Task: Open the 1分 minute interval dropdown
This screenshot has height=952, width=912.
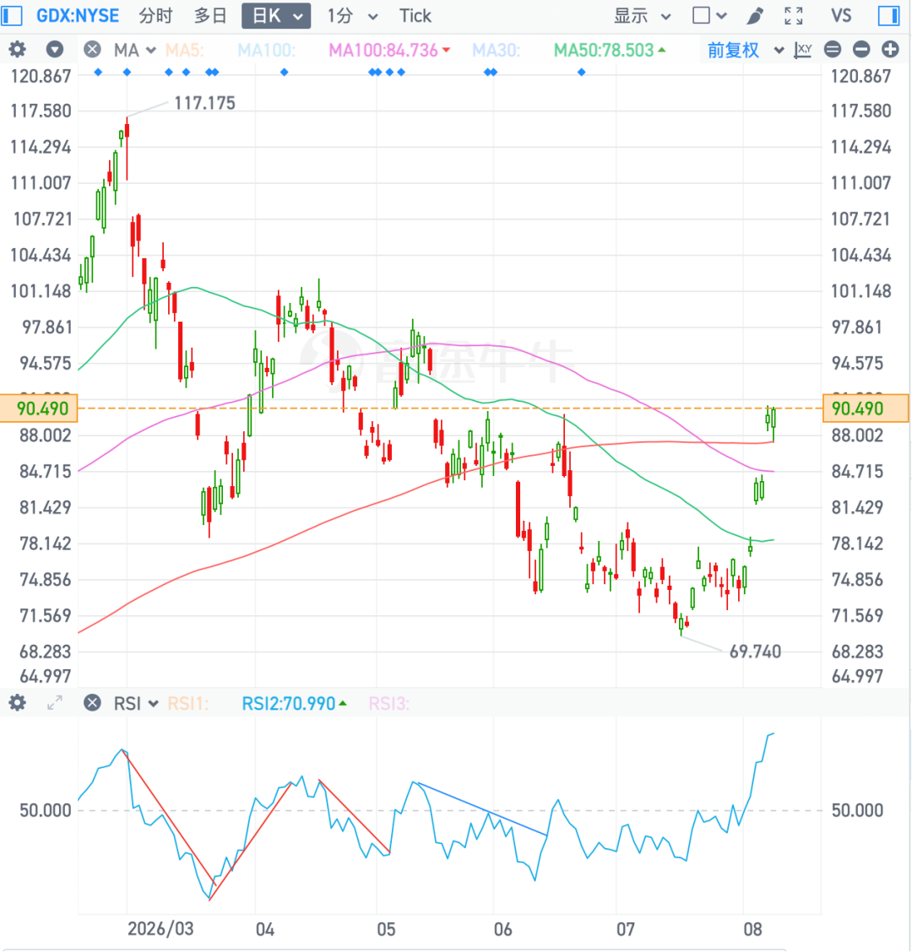Action: coord(352,16)
